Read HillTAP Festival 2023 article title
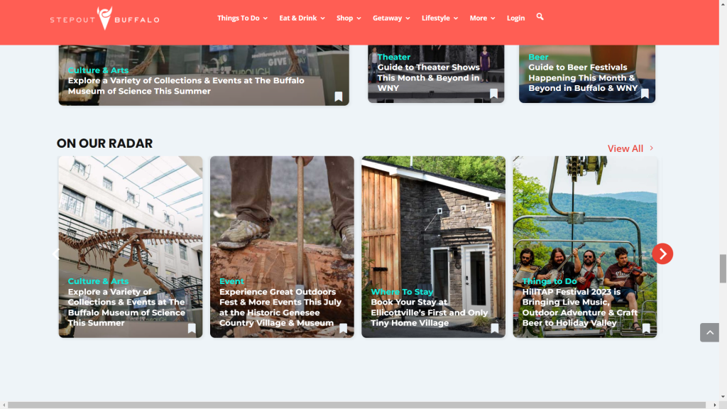The width and height of the screenshot is (727, 409). [x=579, y=307]
